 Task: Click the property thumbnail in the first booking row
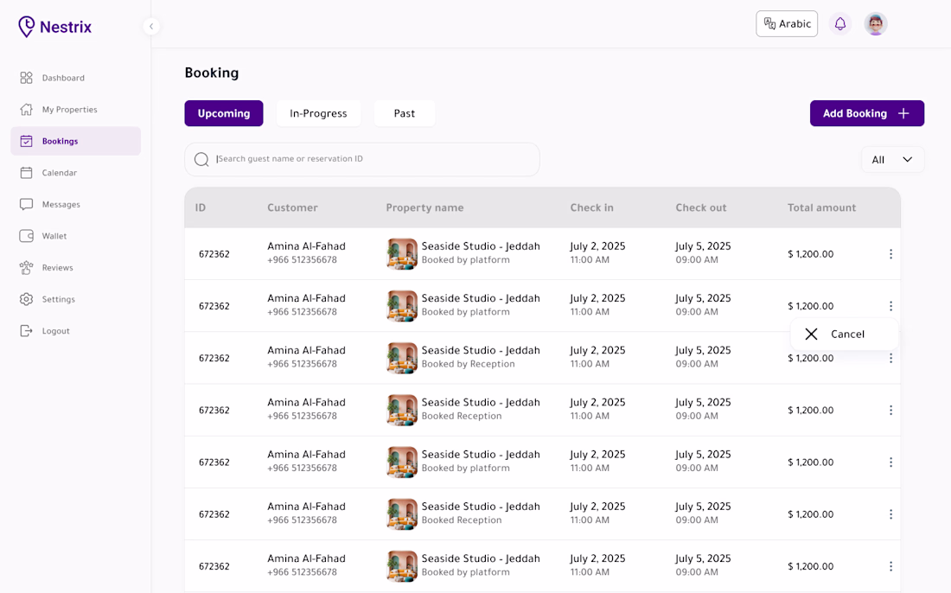pos(401,253)
